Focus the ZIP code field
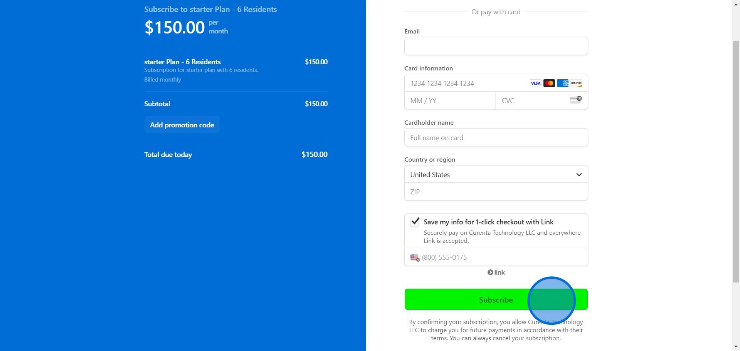 point(496,192)
